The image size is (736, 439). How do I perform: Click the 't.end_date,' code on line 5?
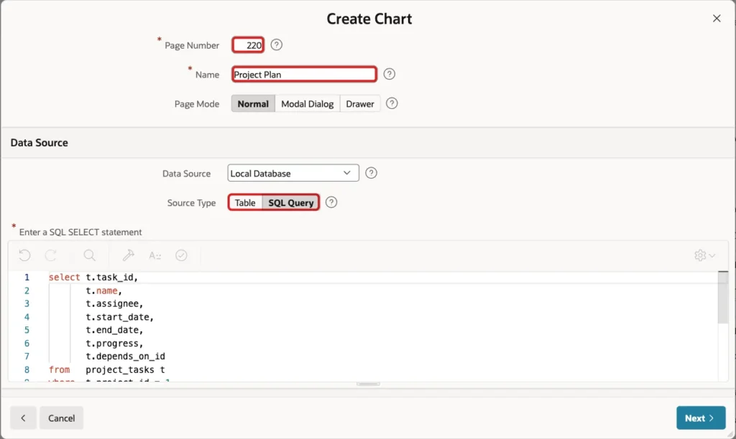pyautogui.click(x=114, y=330)
